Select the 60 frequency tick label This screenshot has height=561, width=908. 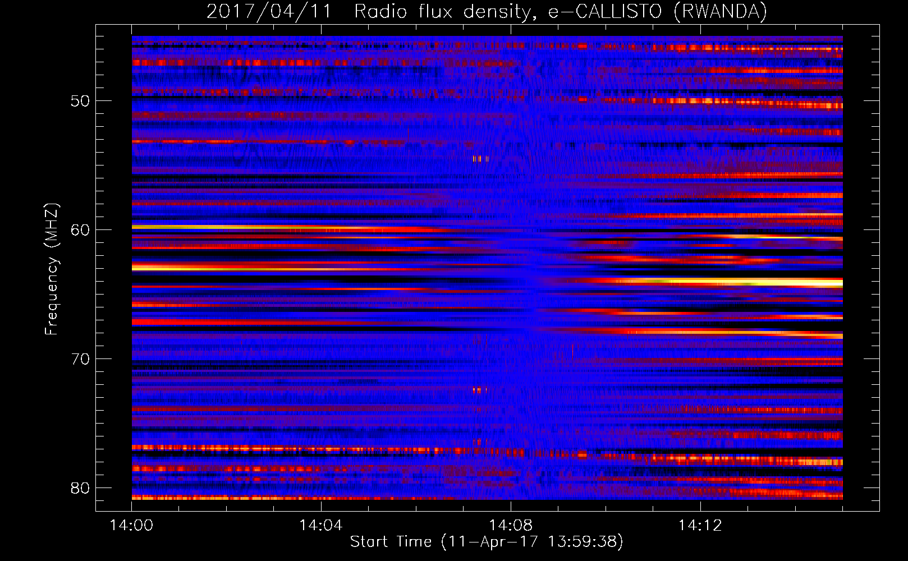coord(80,231)
